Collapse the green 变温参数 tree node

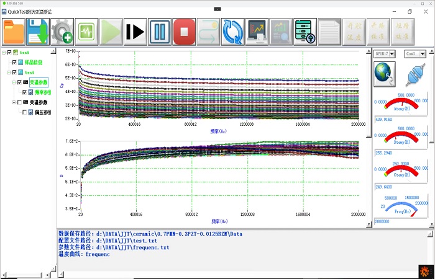click(x=14, y=82)
